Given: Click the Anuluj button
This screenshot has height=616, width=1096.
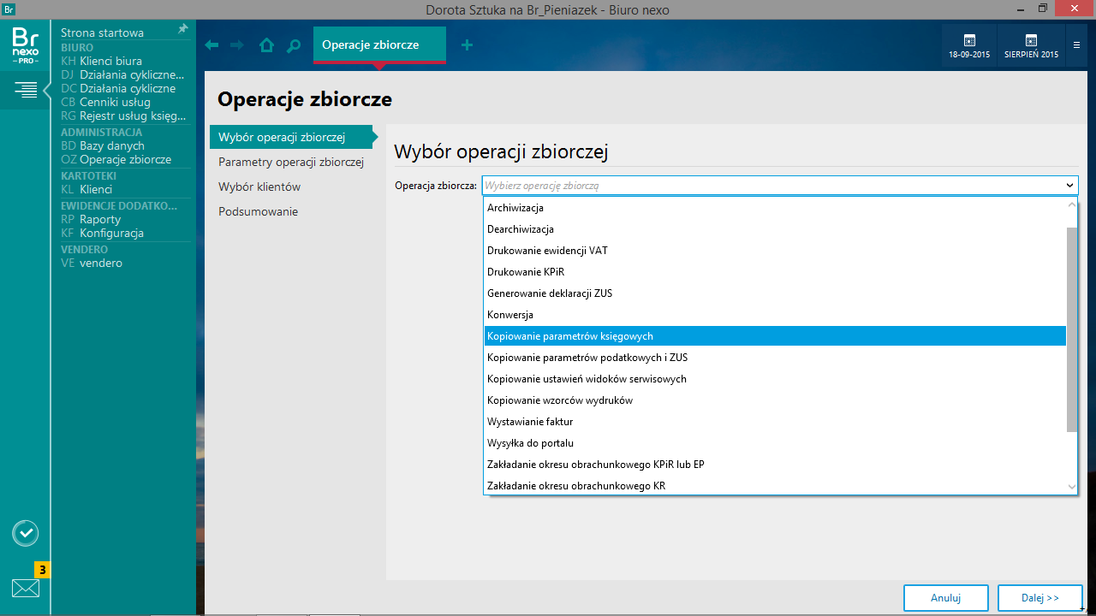Looking at the screenshot, I should [945, 598].
